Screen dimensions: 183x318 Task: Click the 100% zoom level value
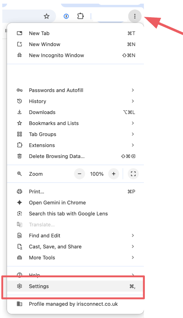click(97, 174)
